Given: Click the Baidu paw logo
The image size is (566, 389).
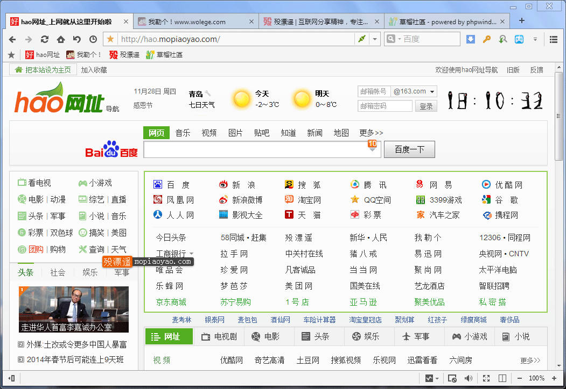Looking at the screenshot, I should point(111,149).
